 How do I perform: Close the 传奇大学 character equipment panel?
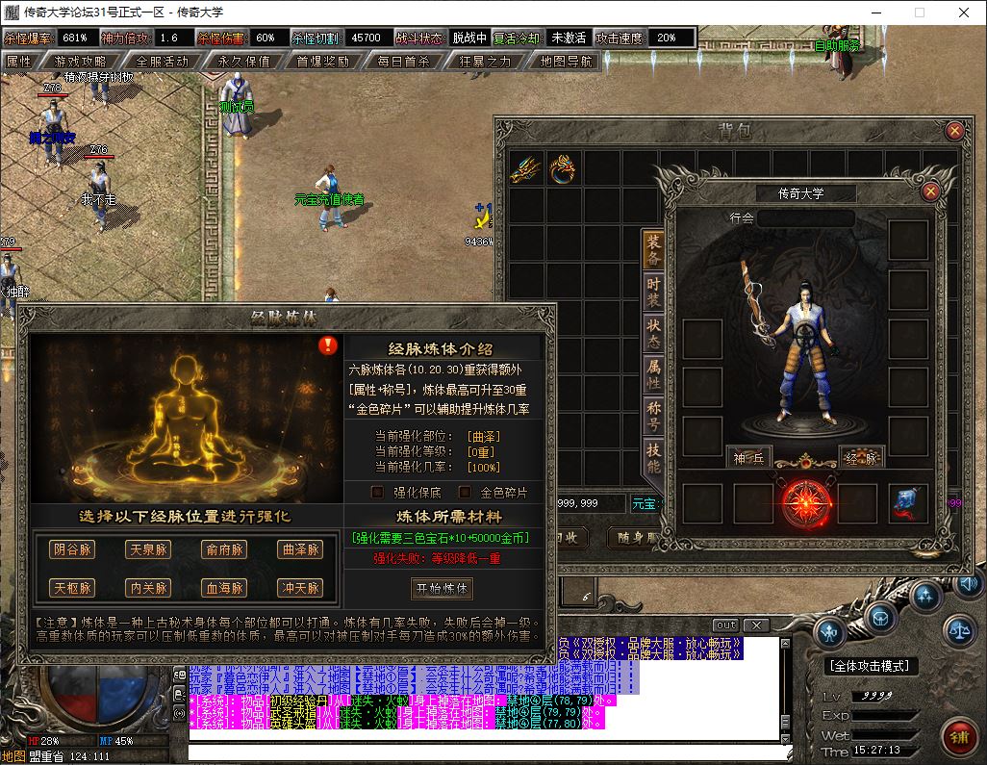[930, 191]
